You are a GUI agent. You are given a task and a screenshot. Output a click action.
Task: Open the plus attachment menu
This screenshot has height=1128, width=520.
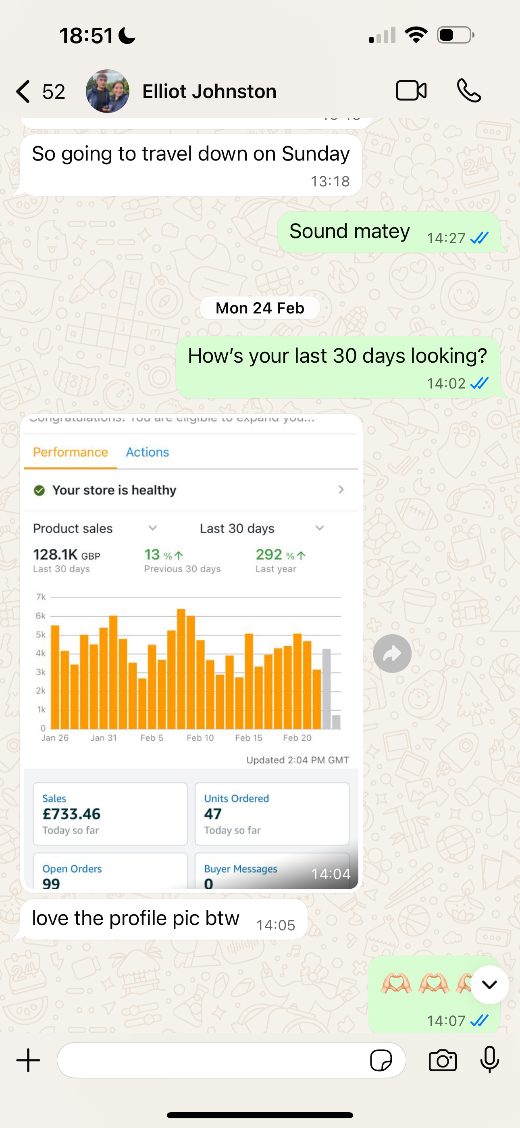[x=29, y=1060]
